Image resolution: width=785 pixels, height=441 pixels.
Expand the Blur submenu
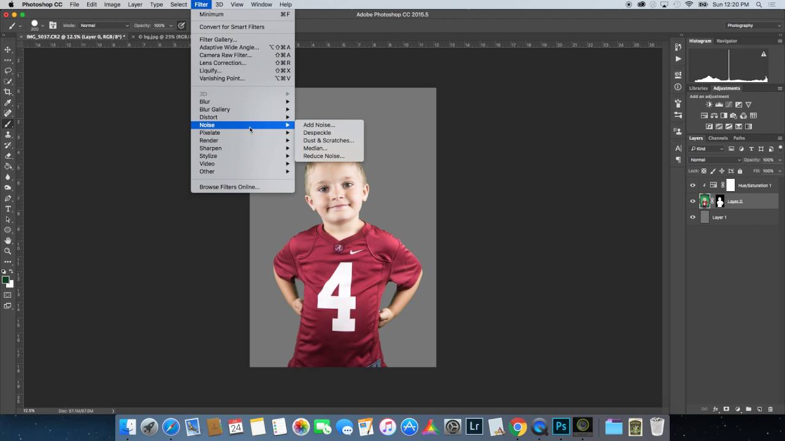243,102
